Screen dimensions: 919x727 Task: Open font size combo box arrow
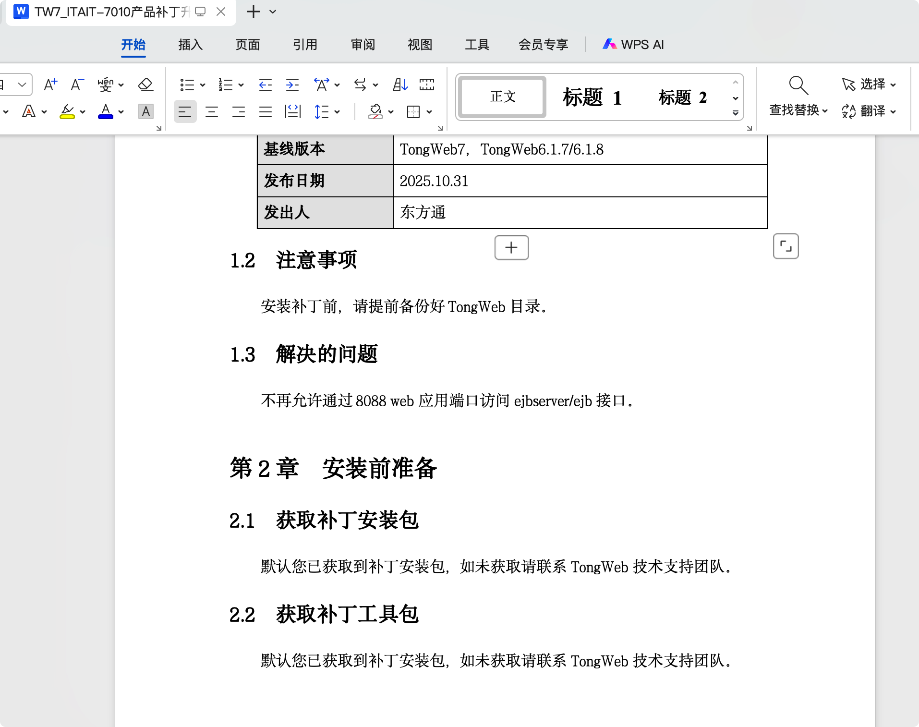coord(22,85)
